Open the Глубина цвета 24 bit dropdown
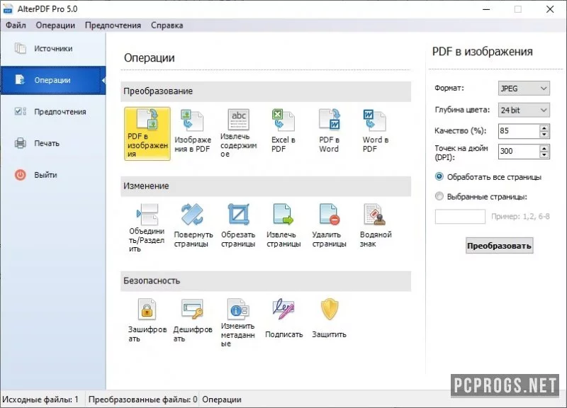 tap(524, 110)
